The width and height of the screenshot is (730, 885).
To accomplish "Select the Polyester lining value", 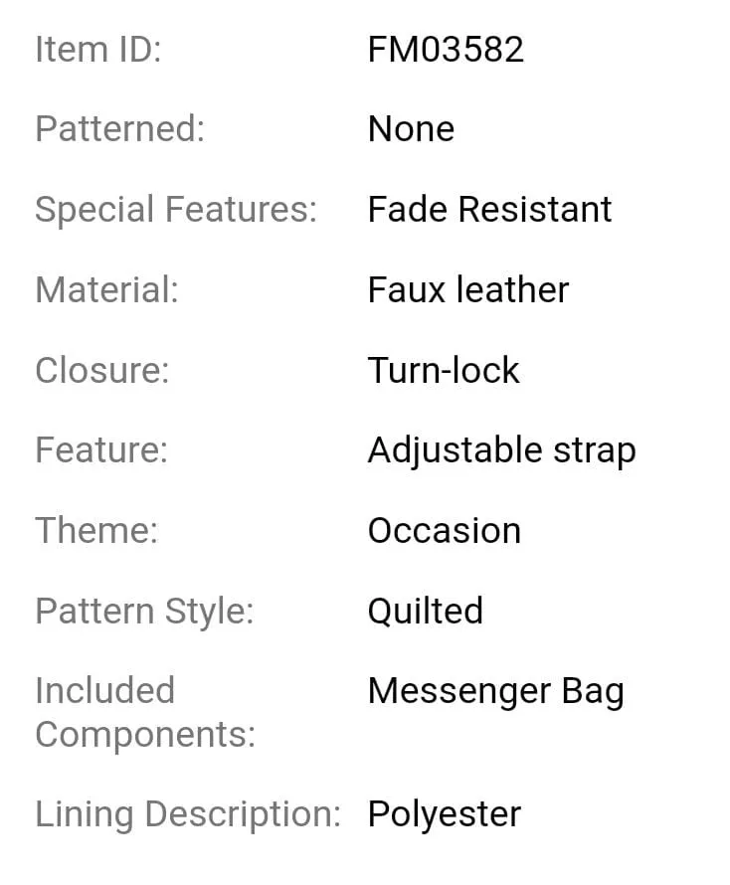I will pos(445,815).
